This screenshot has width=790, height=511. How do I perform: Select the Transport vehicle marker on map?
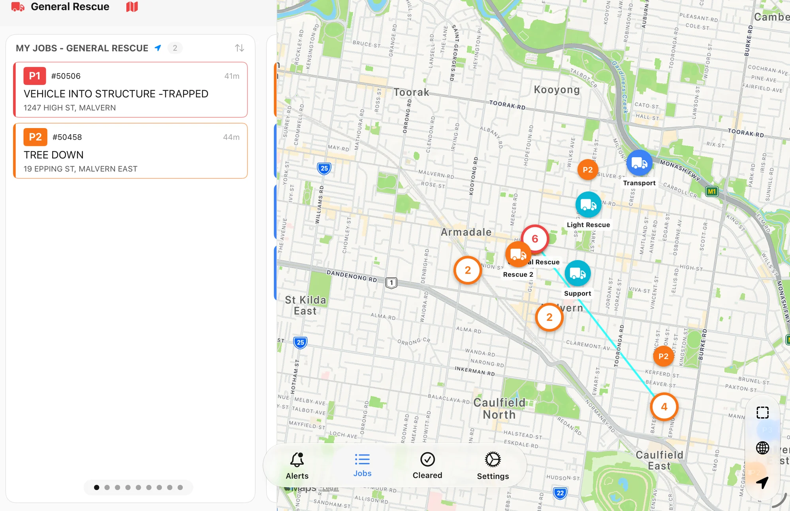pyautogui.click(x=639, y=163)
